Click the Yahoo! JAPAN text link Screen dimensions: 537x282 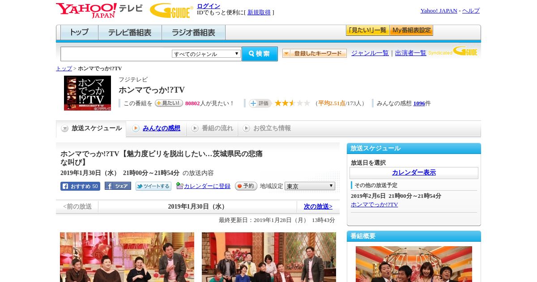click(x=439, y=10)
